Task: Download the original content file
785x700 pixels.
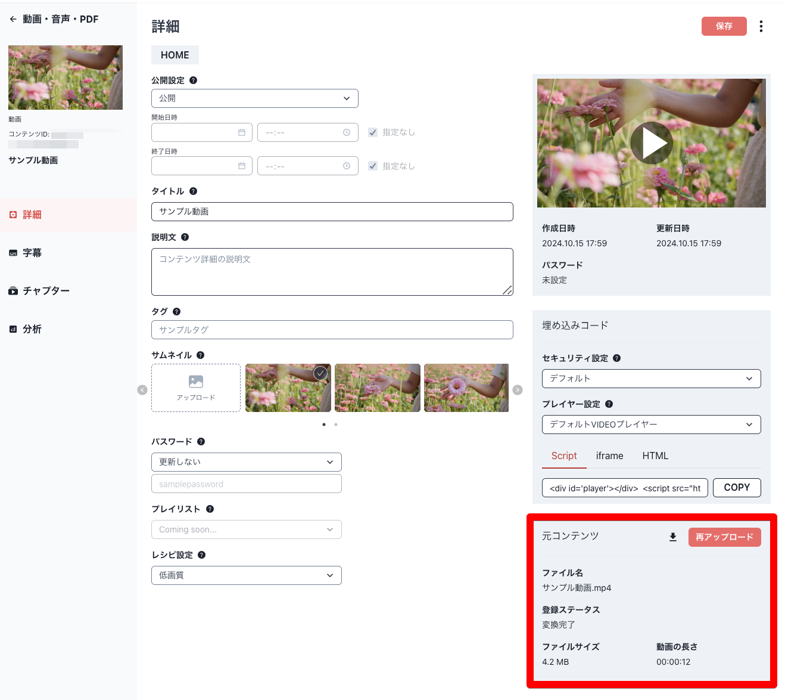Action: click(x=672, y=537)
